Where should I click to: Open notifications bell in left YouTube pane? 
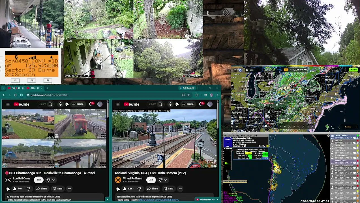coord(91,104)
